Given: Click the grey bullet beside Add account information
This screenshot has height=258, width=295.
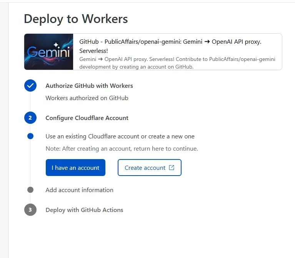Looking at the screenshot, I should (30, 190).
